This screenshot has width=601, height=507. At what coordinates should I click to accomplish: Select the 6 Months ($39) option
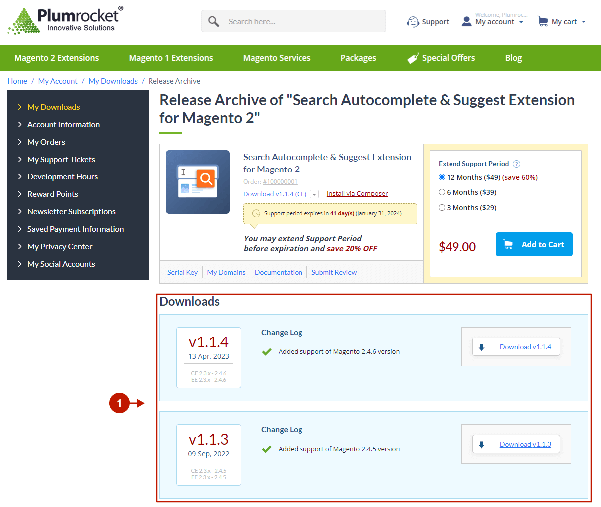click(442, 192)
